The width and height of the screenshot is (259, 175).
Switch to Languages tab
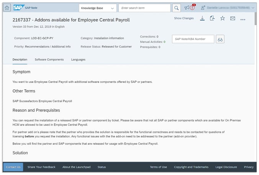78,59
